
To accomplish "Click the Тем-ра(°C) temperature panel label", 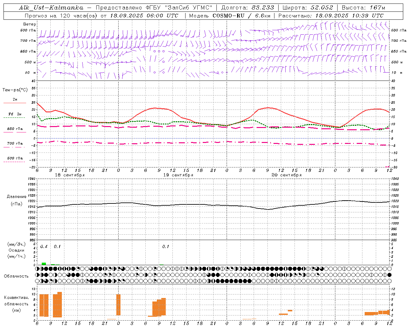I will click(15, 90).
